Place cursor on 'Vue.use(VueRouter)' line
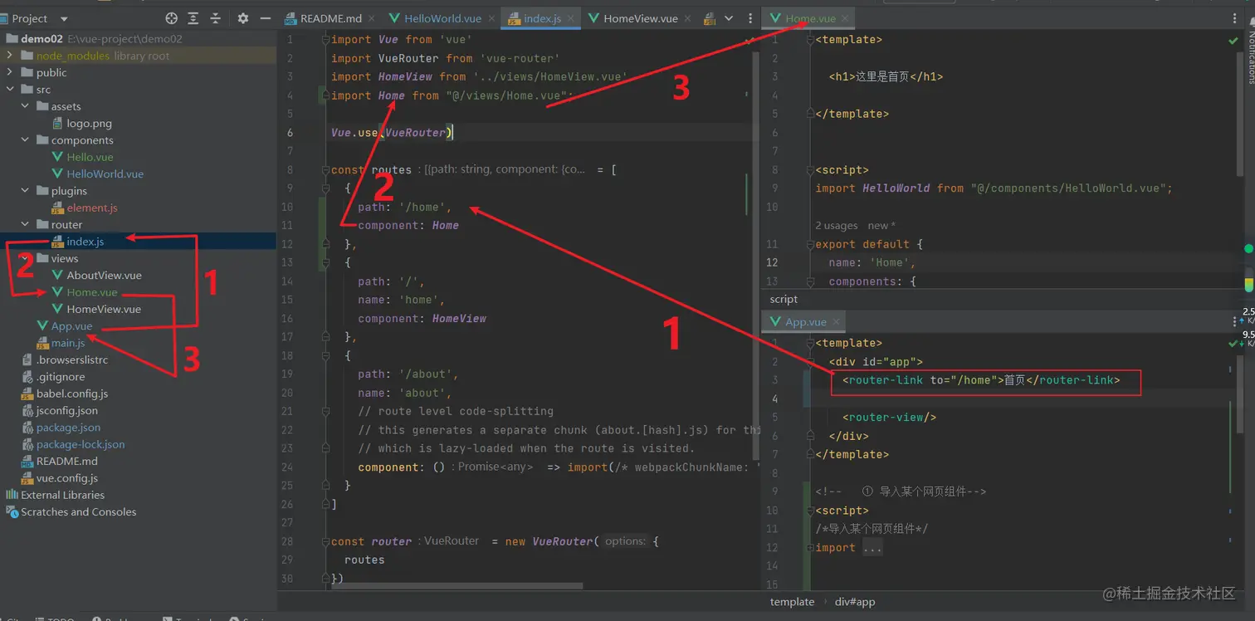Screen dimensions: 1255x621 click(x=392, y=133)
